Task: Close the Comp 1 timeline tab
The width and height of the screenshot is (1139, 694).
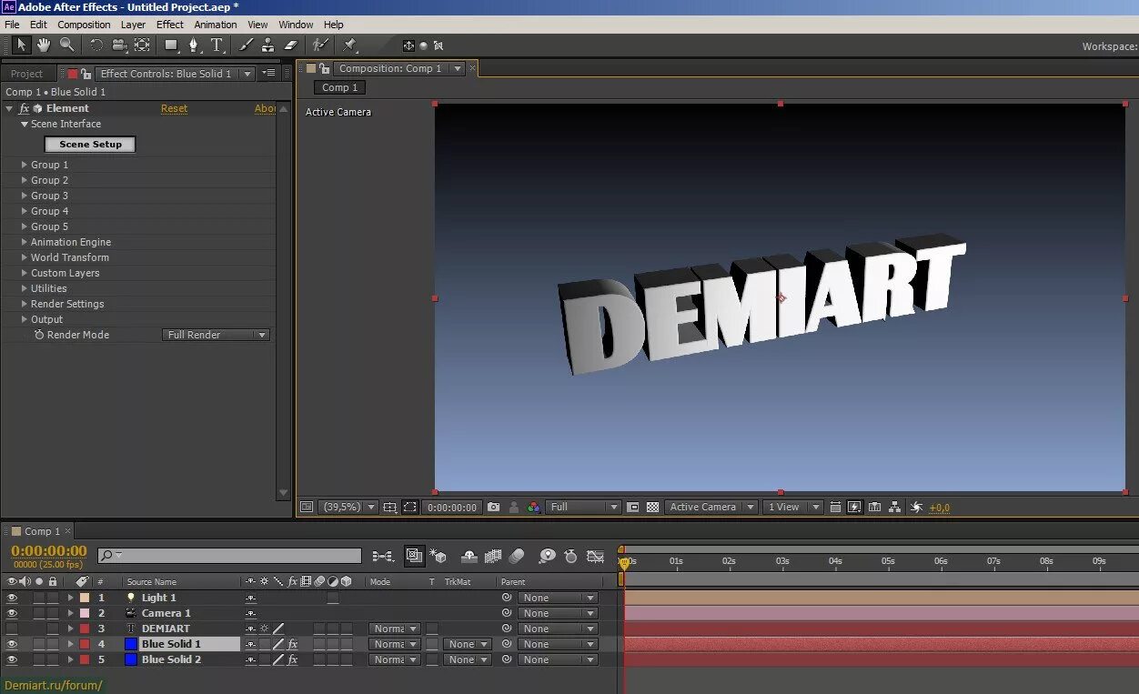Action: point(67,530)
